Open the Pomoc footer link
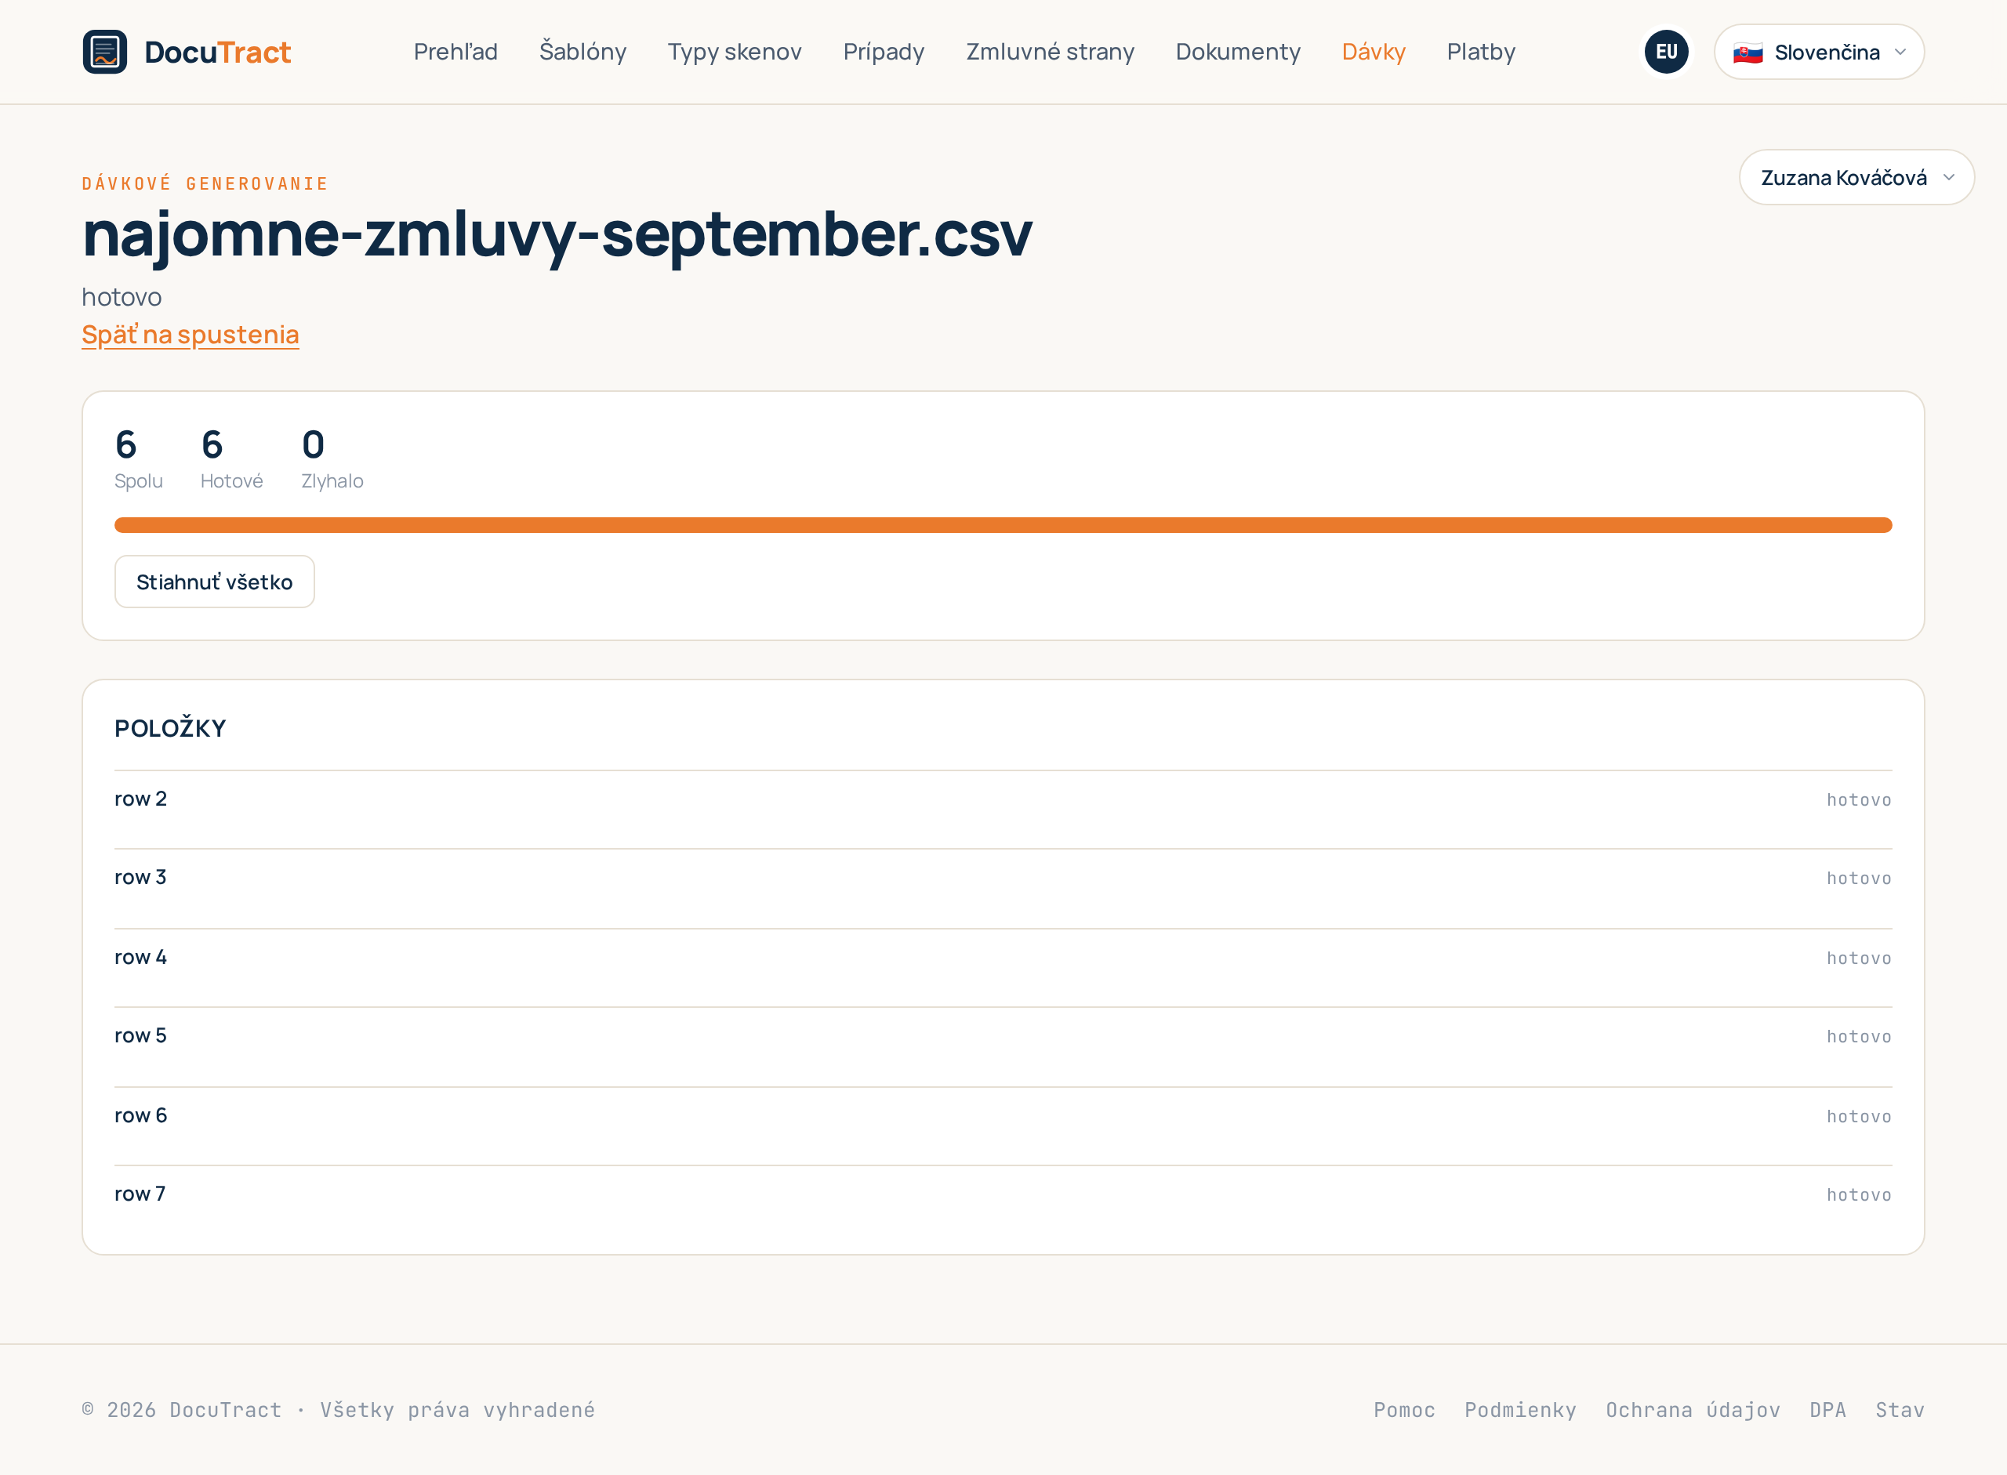Image resolution: width=2007 pixels, height=1475 pixels. click(x=1404, y=1410)
